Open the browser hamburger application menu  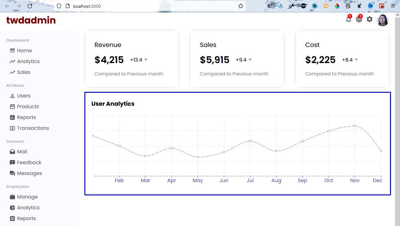coord(393,6)
